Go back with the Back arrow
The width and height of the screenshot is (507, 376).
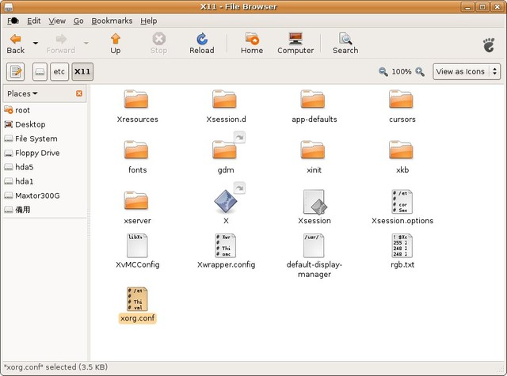(16, 44)
